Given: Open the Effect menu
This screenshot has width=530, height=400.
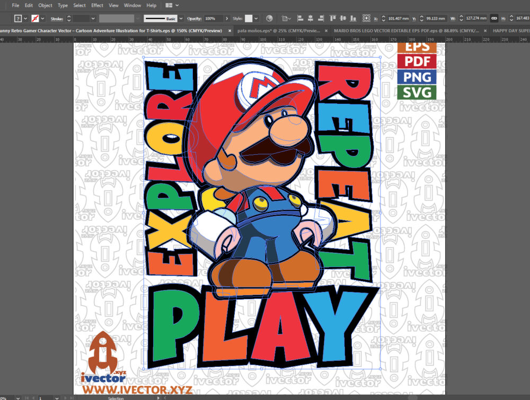Looking at the screenshot, I should (x=97, y=5).
